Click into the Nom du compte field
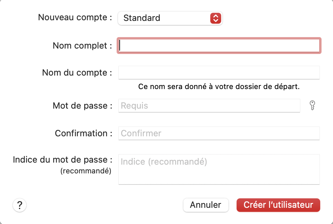This screenshot has height=224, width=333. (219, 73)
